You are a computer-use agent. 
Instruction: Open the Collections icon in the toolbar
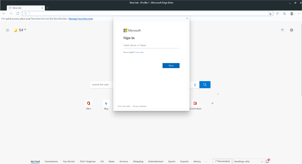284,14
